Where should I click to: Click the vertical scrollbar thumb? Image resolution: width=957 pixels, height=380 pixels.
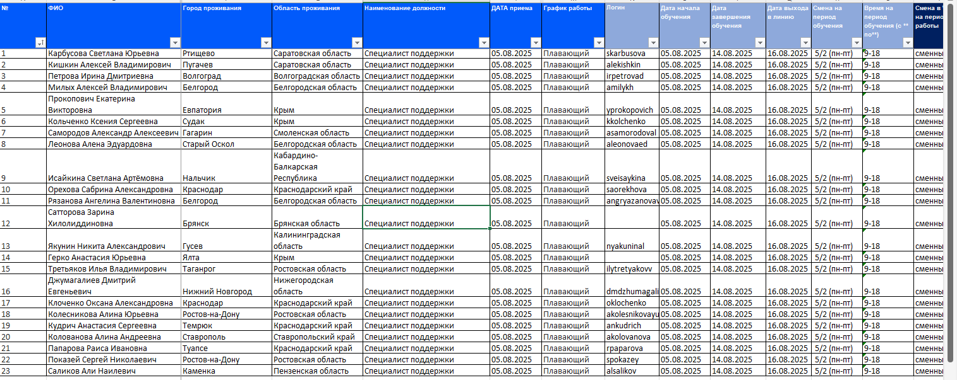coord(950,183)
